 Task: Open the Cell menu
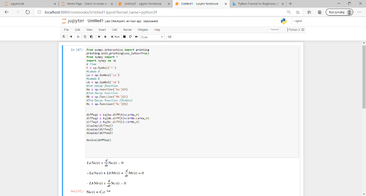pos(114,30)
